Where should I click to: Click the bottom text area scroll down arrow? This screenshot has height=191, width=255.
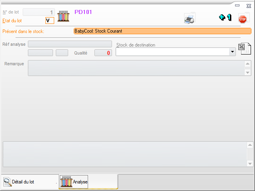click(249, 164)
